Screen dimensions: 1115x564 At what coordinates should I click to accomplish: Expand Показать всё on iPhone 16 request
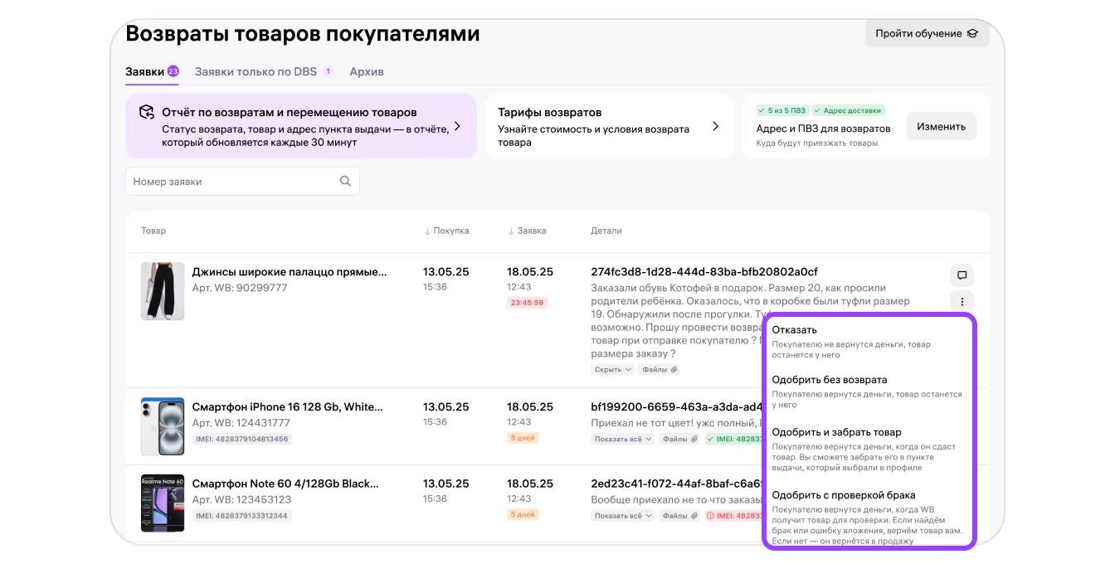coord(623,439)
